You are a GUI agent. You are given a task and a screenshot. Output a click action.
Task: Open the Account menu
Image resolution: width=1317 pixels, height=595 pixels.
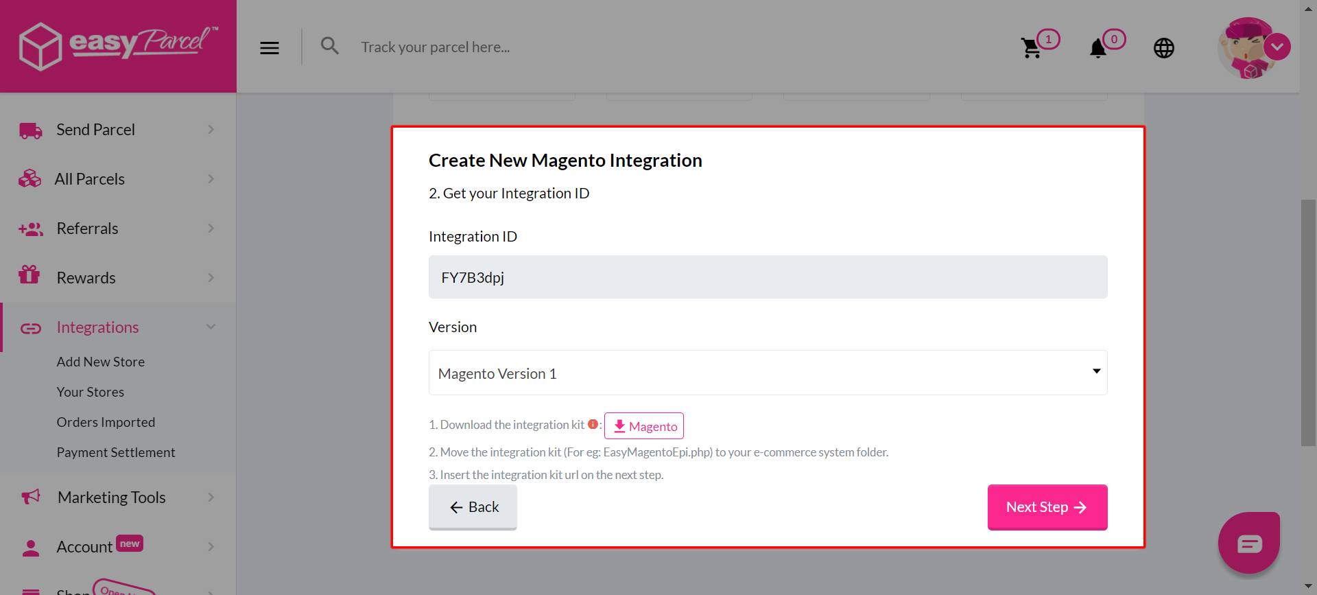pos(118,547)
